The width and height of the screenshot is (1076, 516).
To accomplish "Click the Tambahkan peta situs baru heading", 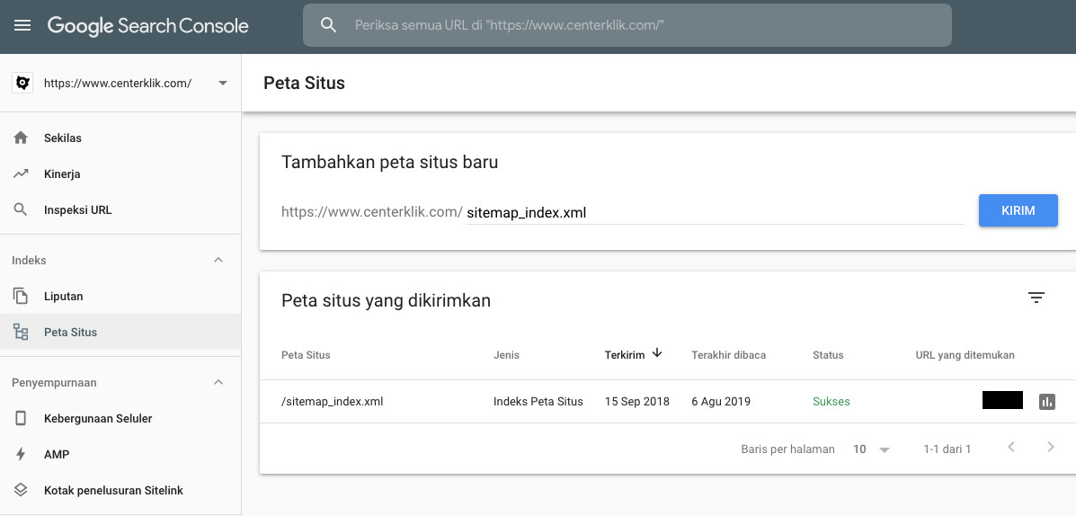I will point(390,163).
